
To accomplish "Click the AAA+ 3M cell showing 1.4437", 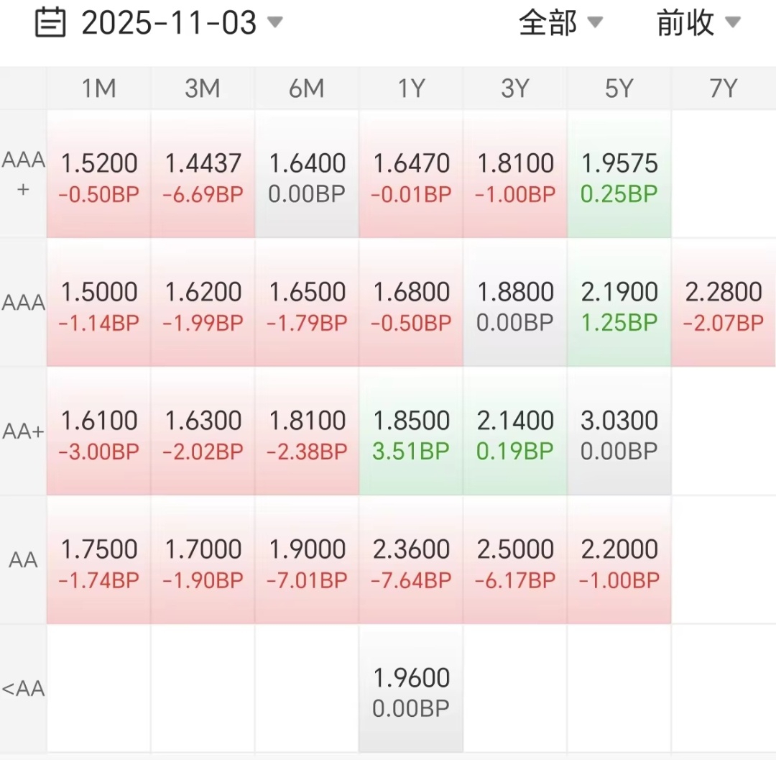I will click(203, 175).
